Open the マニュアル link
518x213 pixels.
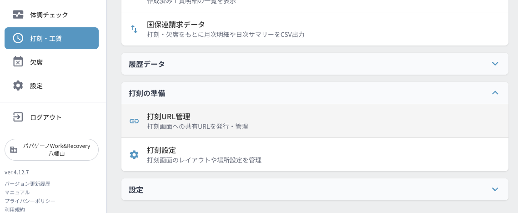point(17,193)
